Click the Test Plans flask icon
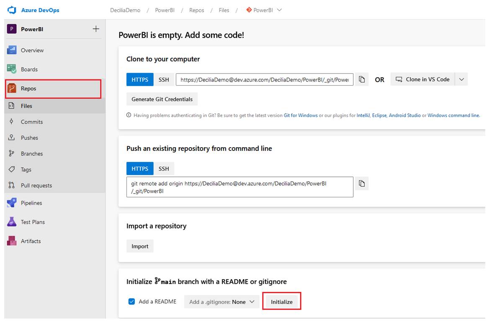This screenshot has width=492, height=324. pyautogui.click(x=12, y=222)
